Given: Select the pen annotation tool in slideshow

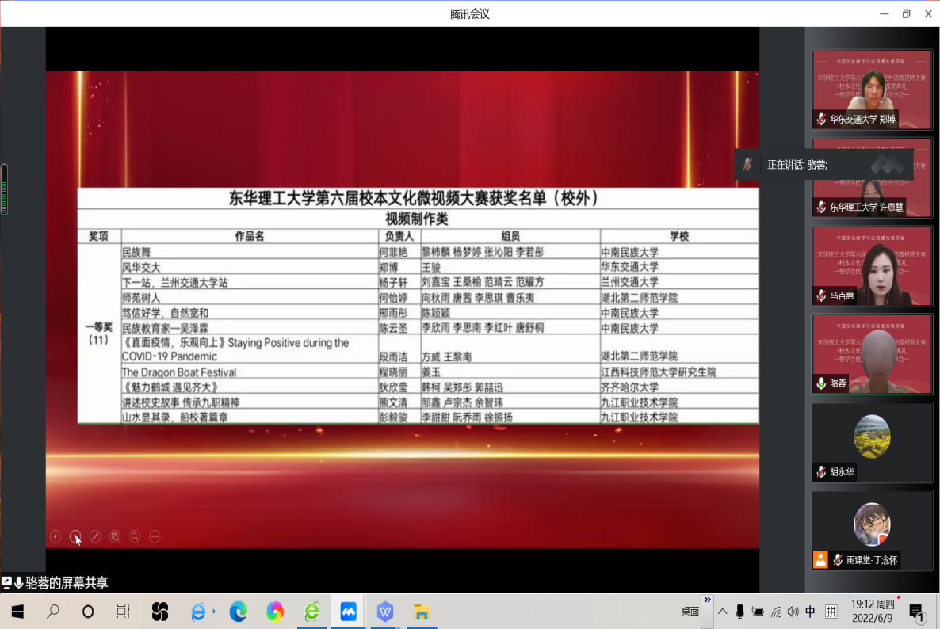Looking at the screenshot, I should click(x=95, y=536).
